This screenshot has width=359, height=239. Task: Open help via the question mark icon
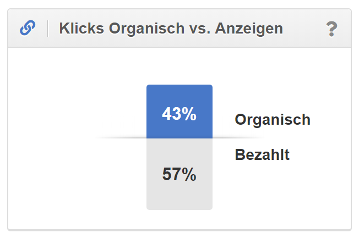pos(331,29)
